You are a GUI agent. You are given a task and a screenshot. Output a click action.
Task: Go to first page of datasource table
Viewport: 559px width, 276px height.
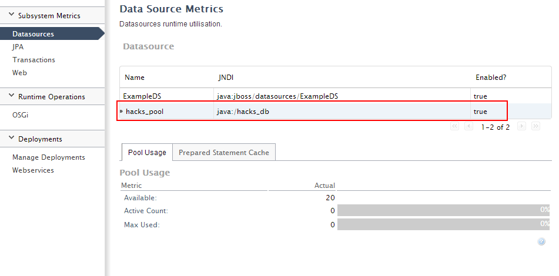[x=454, y=127]
